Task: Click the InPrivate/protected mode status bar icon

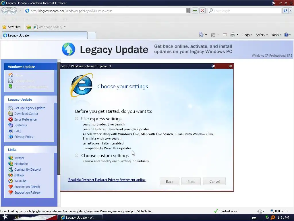Action: (x=260, y=211)
